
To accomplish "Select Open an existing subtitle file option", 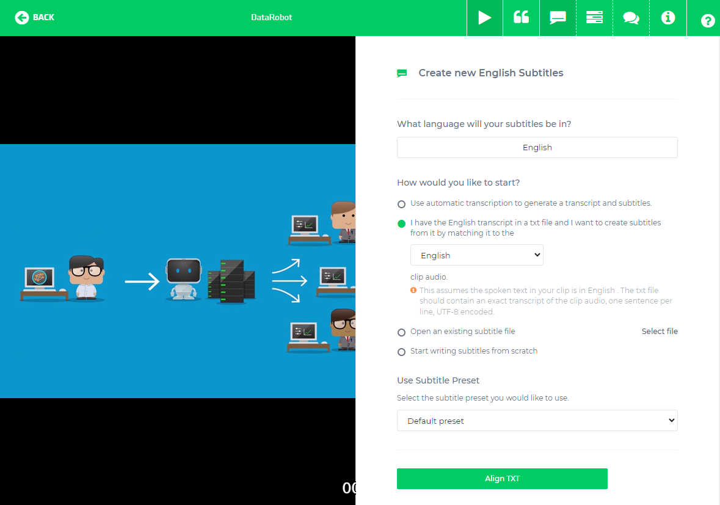I will [x=401, y=332].
